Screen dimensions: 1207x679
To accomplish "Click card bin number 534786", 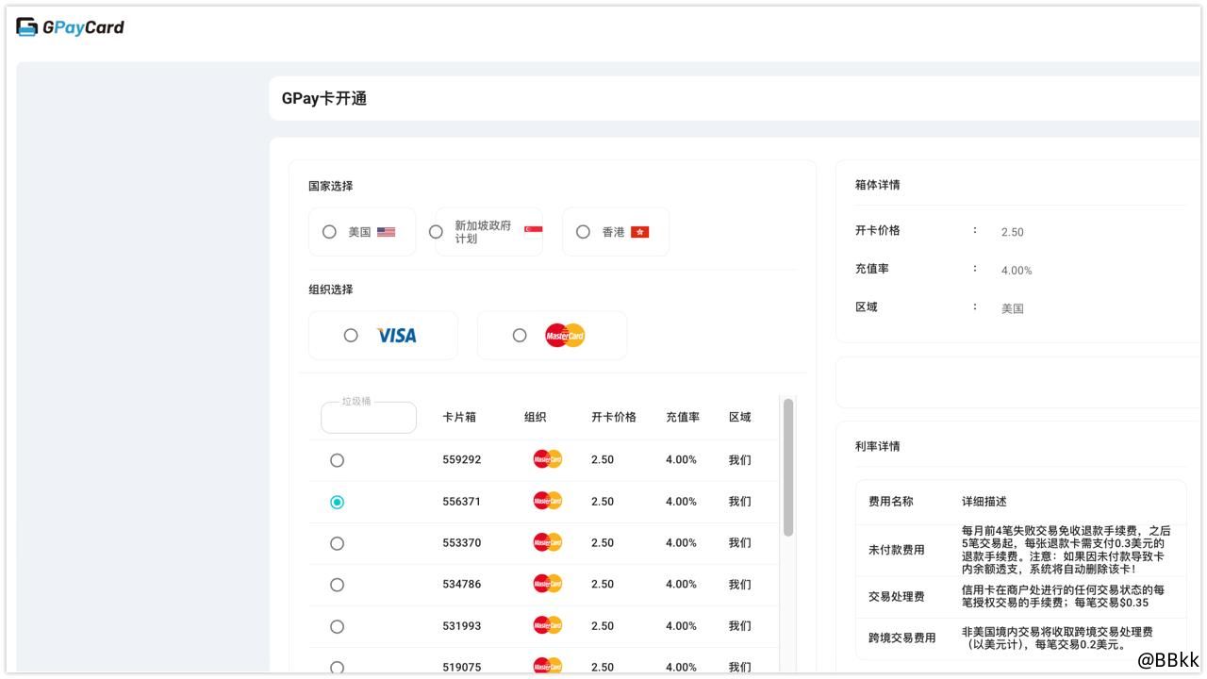I will point(462,585).
